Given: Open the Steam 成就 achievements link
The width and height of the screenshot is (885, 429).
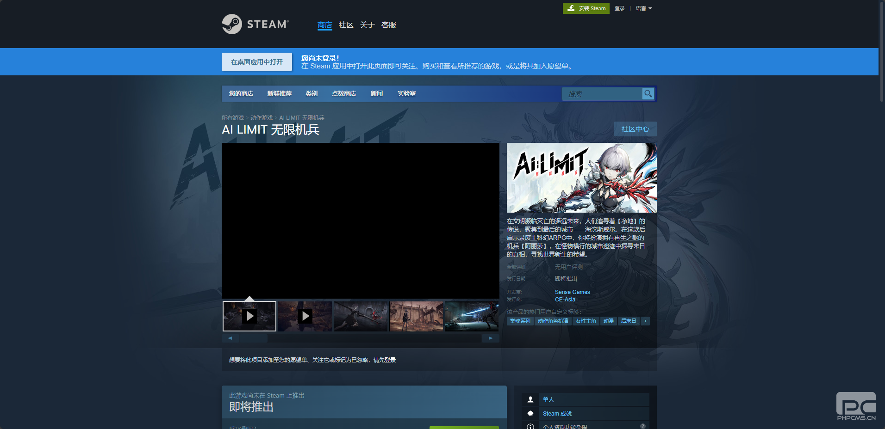Looking at the screenshot, I should tap(557, 414).
